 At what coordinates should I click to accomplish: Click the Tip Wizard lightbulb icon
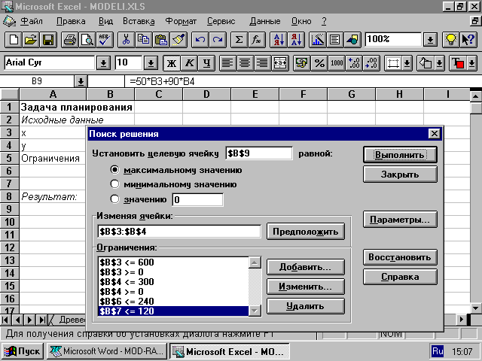pyautogui.click(x=450, y=40)
